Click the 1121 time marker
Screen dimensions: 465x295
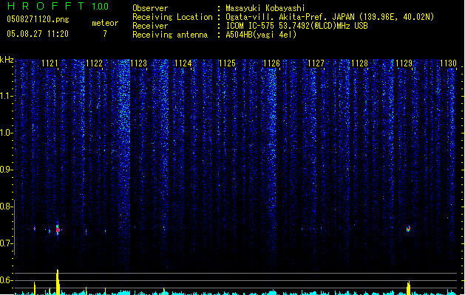(x=50, y=63)
